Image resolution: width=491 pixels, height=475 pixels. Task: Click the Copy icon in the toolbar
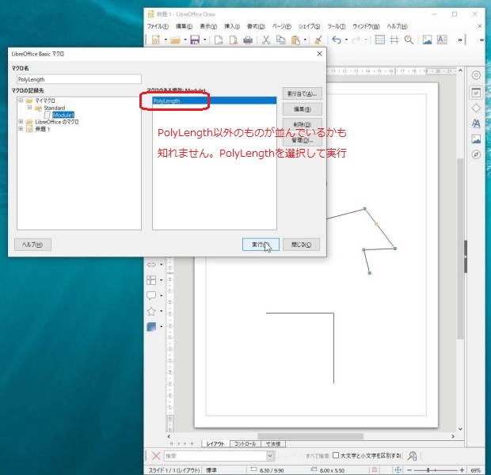pyautogui.click(x=280, y=40)
